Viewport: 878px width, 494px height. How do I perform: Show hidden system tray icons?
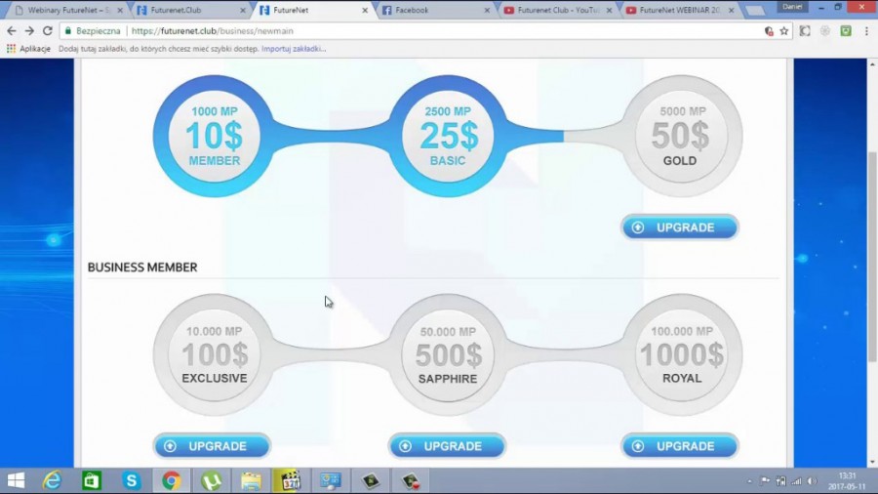click(x=749, y=481)
